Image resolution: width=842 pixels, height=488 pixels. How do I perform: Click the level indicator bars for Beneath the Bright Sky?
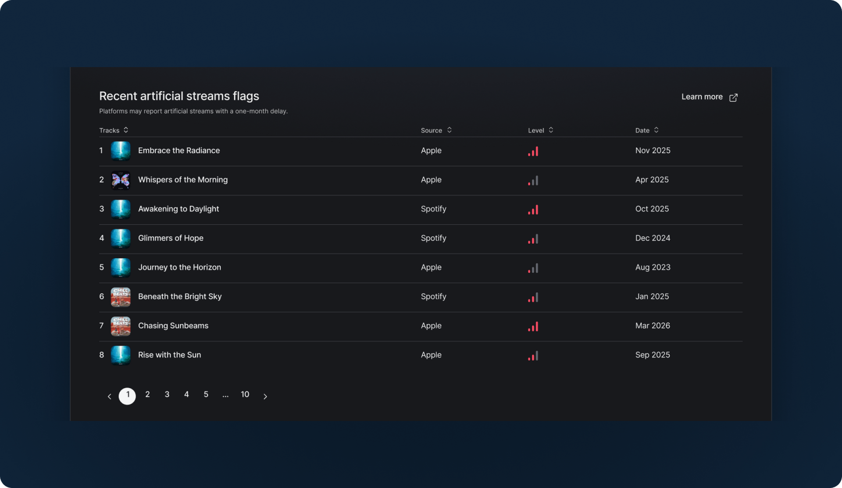533,297
